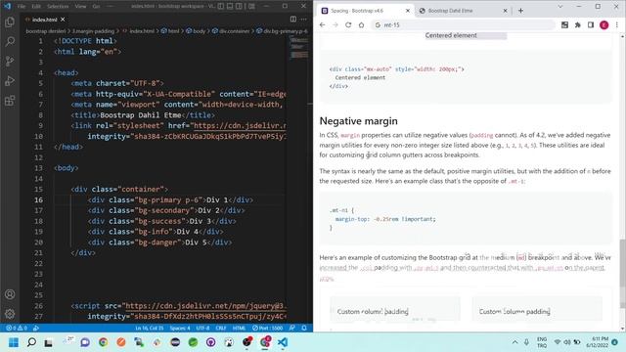
Task: Change indentation via Spaces: 4
Action: pyautogui.click(x=180, y=329)
